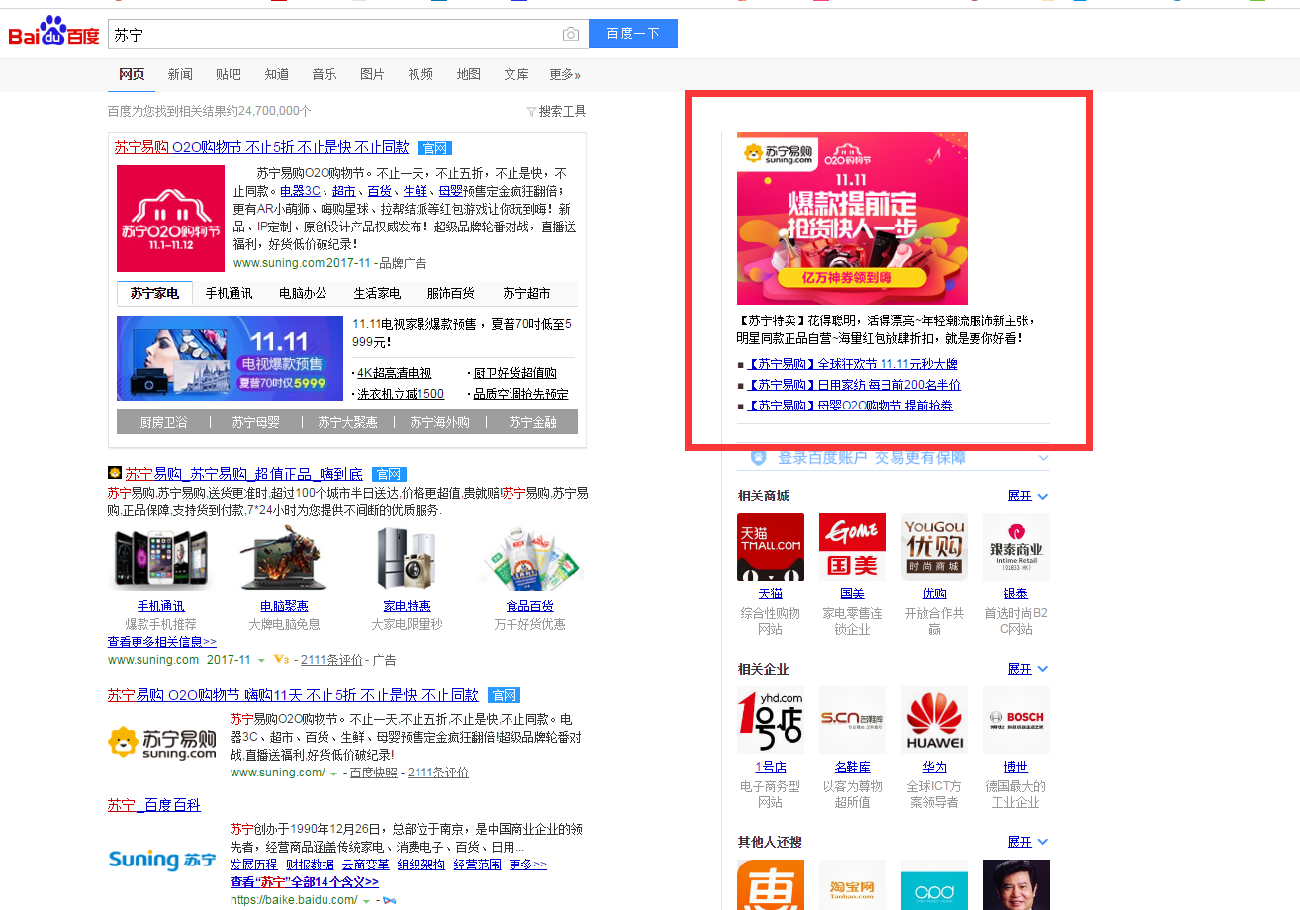Switch to the 贴吧 tab

pyautogui.click(x=229, y=74)
